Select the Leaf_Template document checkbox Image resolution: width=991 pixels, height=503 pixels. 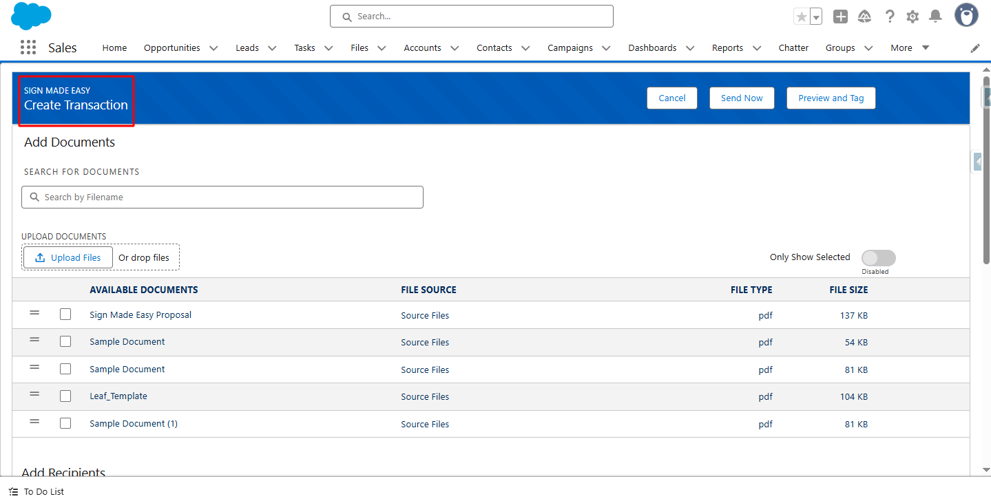(x=65, y=396)
